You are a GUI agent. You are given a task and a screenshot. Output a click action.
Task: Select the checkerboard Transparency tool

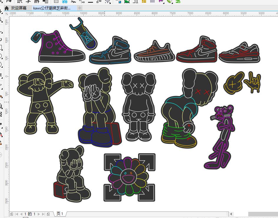1,114
